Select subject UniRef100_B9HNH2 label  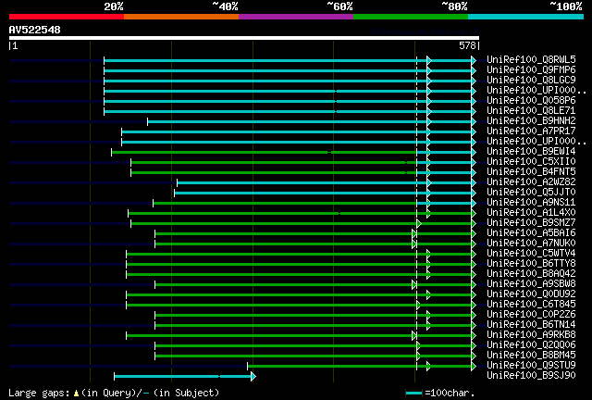[531, 121]
